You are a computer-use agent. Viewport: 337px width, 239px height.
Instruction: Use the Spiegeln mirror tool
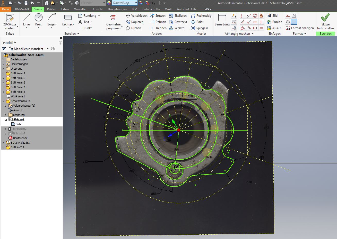pos(199,28)
